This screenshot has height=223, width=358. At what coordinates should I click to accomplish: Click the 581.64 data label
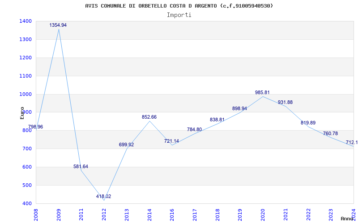click(81, 166)
